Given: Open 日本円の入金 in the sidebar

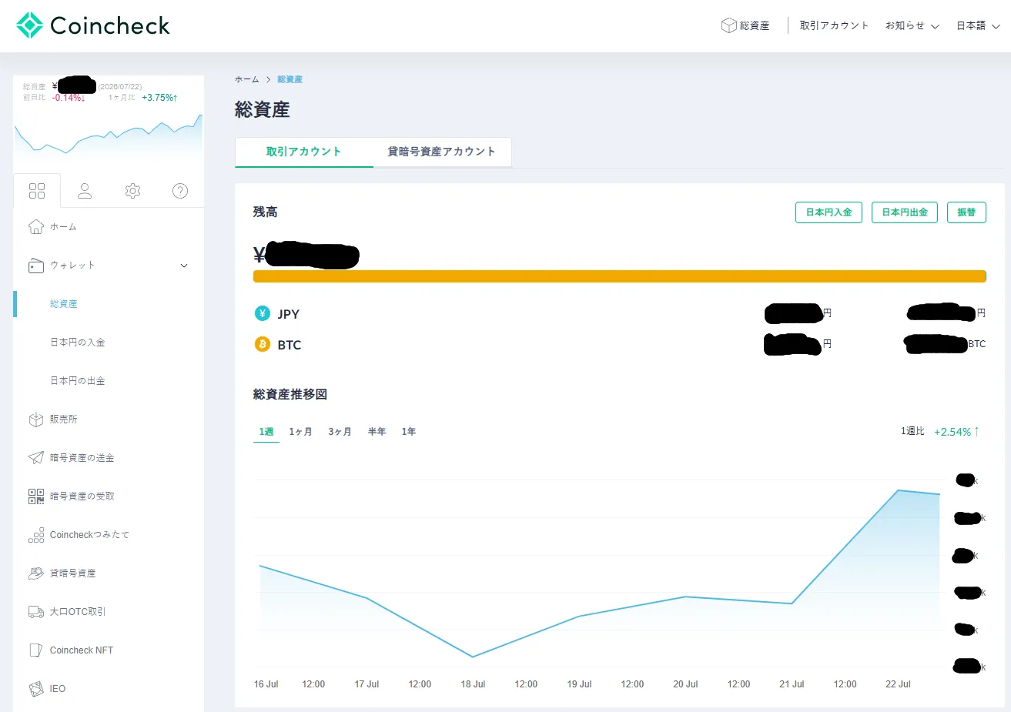Looking at the screenshot, I should pos(78,343).
